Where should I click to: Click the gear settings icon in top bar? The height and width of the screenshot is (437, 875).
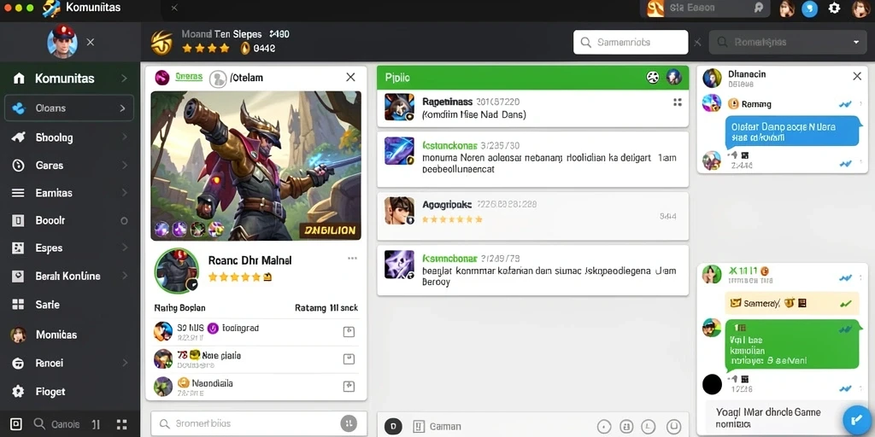(834, 9)
